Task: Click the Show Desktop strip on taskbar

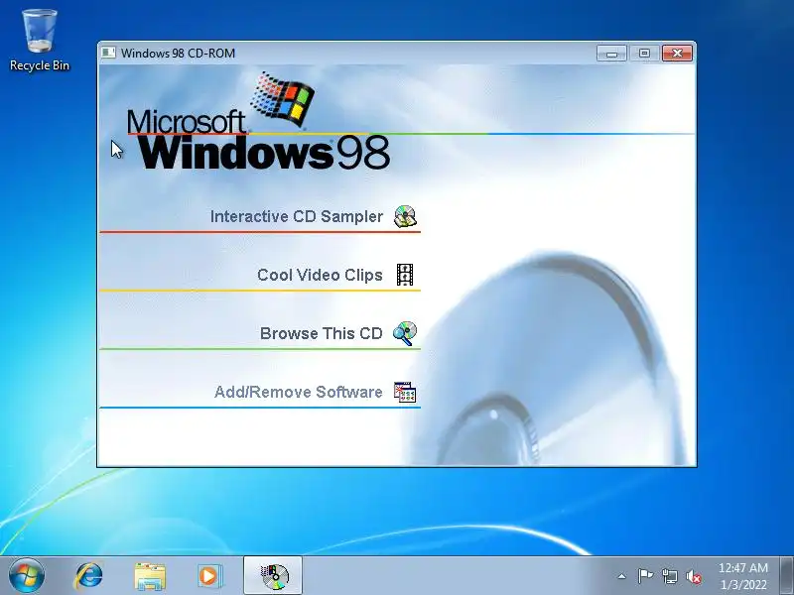Action: click(787, 576)
